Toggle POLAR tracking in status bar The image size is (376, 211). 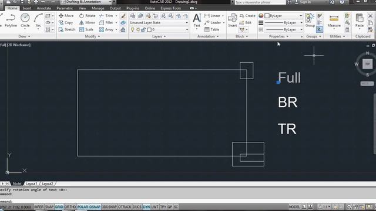point(83,207)
